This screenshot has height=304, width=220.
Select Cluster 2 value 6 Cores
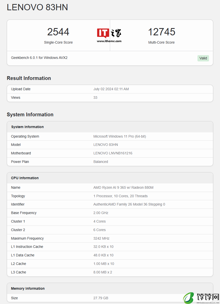point(100,230)
